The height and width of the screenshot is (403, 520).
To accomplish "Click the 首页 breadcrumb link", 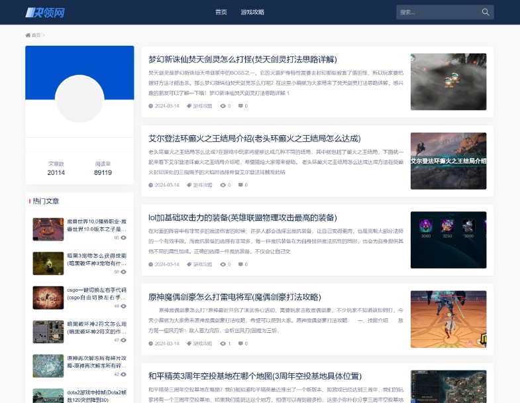I will [36, 35].
